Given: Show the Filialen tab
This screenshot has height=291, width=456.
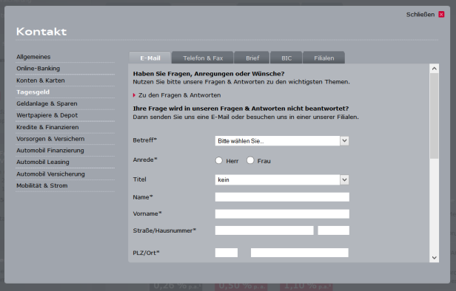Looking at the screenshot, I should [324, 58].
